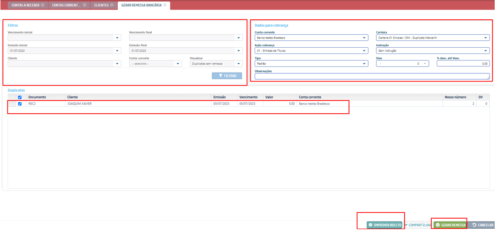
Task: Increase Dias value with plus icon
Action: 425,64
